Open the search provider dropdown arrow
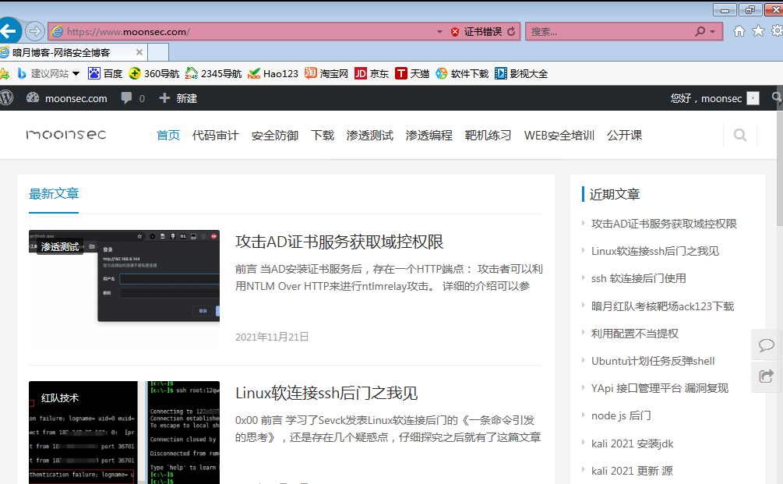Screen dimensions: 783x484 pyautogui.click(x=713, y=31)
